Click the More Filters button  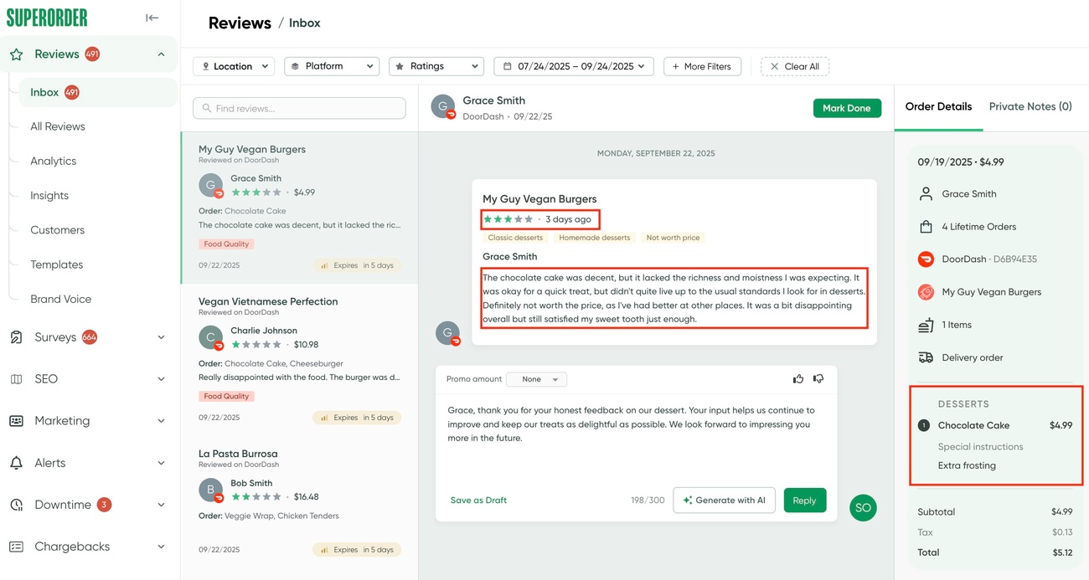(x=702, y=66)
